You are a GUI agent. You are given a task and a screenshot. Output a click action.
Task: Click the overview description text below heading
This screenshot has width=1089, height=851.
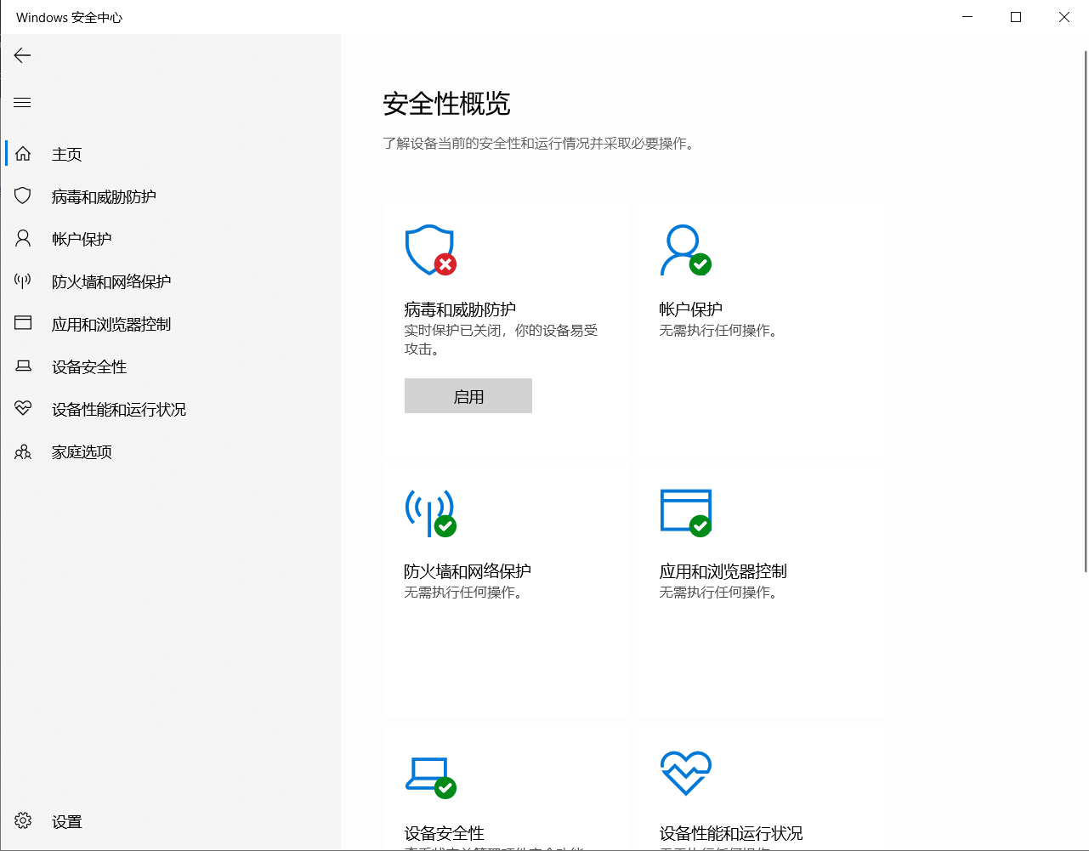coord(541,144)
